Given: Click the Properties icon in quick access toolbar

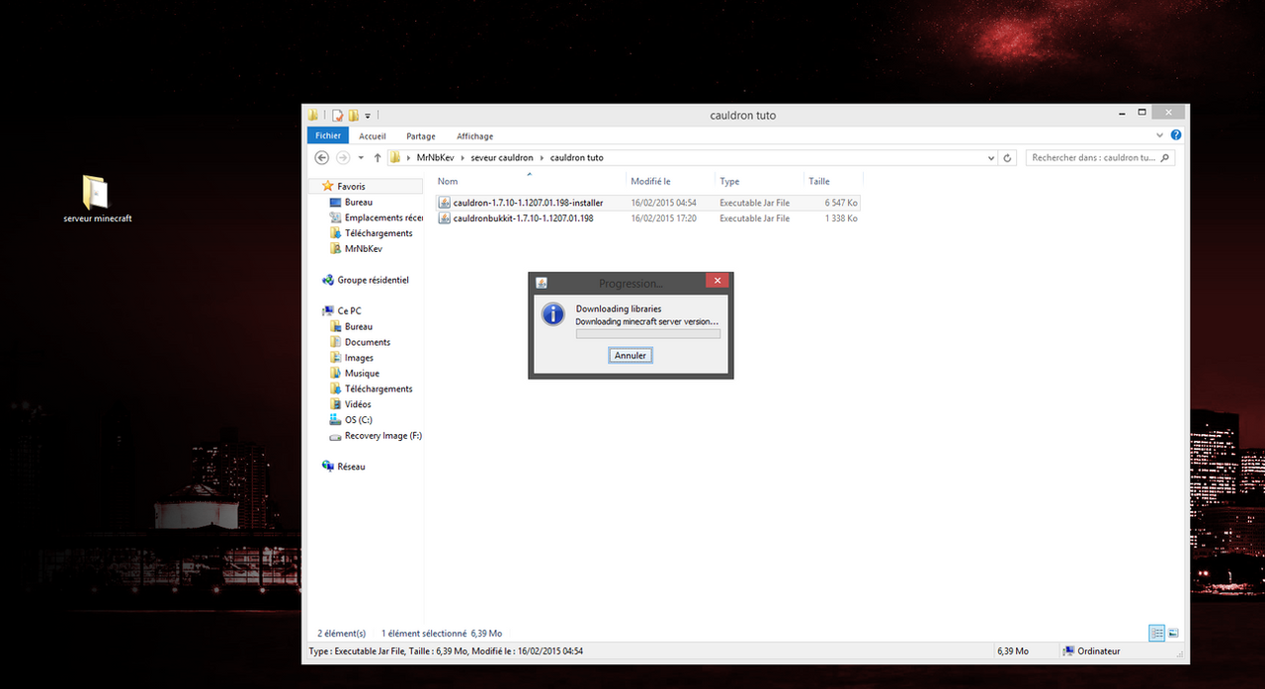Looking at the screenshot, I should [338, 115].
